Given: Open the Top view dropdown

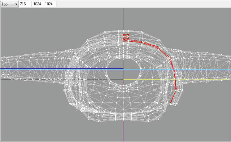Looking at the screenshot, I should 10,4.
